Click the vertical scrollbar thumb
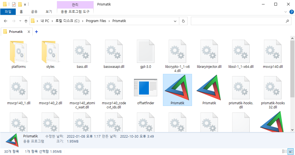The width and height of the screenshot is (295, 155). [292, 69]
